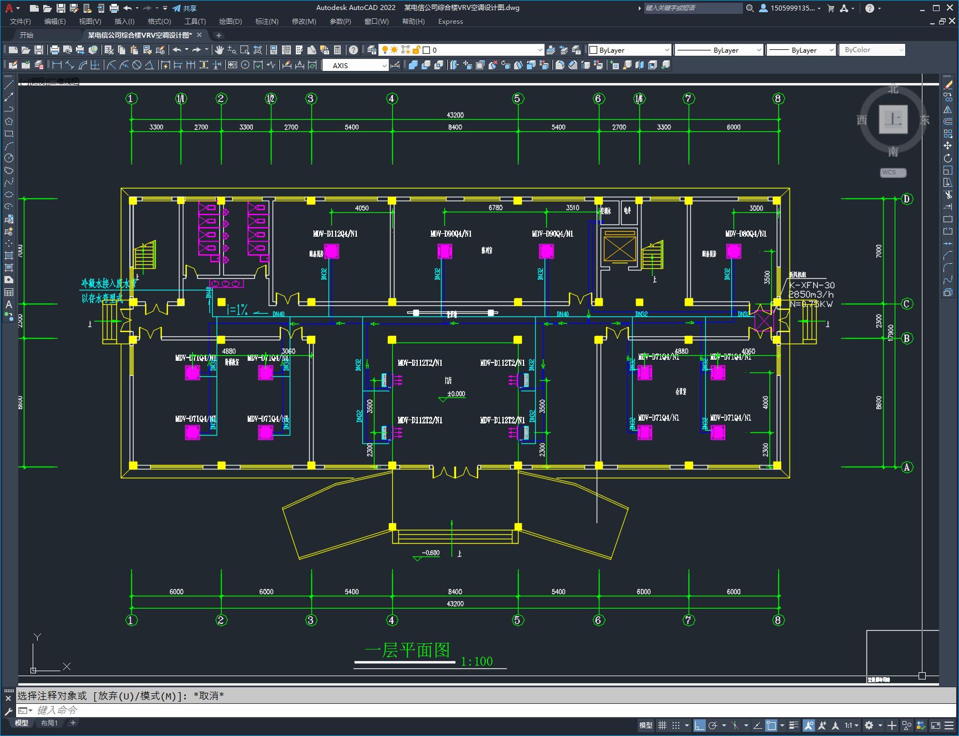Open the 标注(N) menu

(x=266, y=22)
